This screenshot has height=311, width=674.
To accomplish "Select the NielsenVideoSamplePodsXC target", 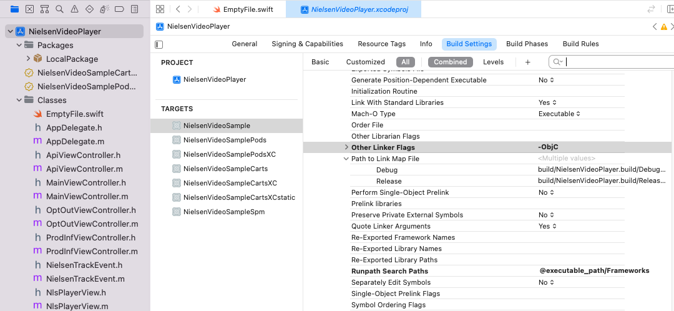I will tap(230, 154).
